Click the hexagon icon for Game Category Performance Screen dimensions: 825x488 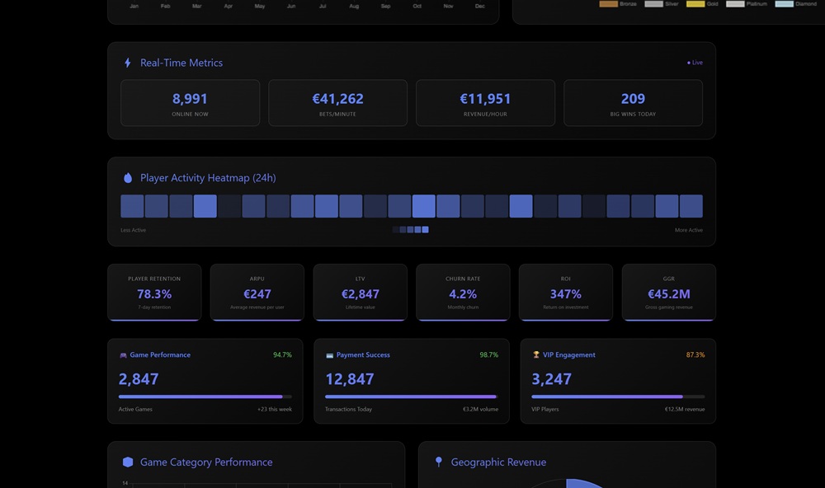[x=128, y=462]
